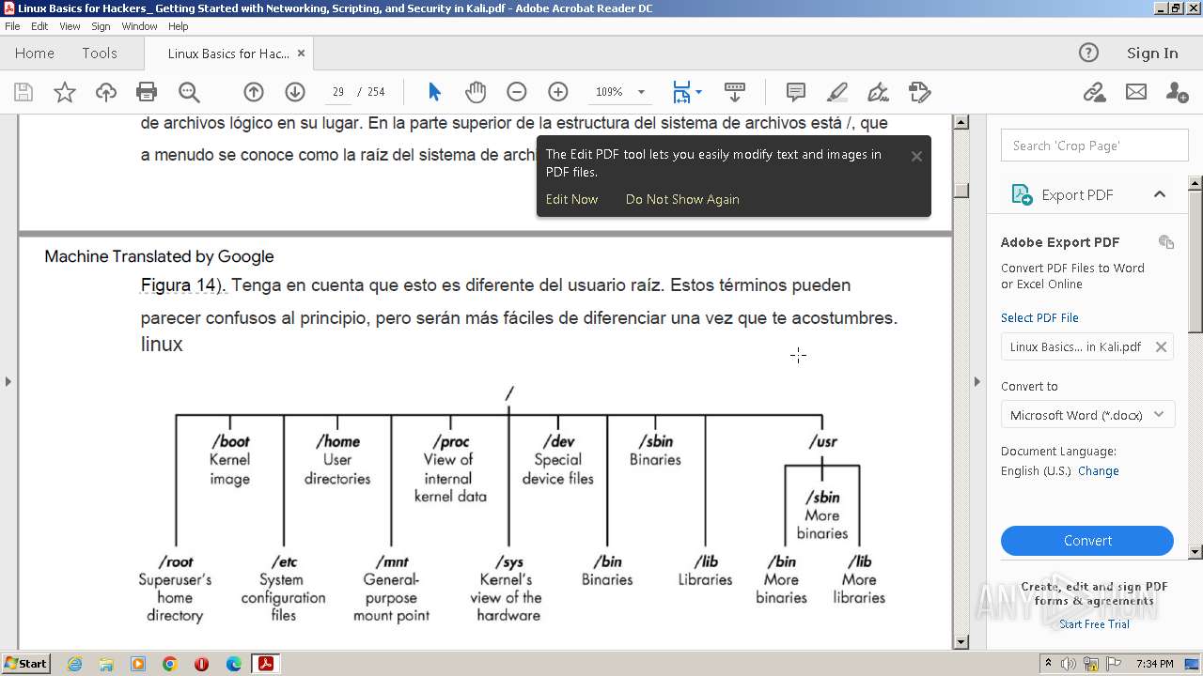Go to the next page arrow
This screenshot has height=676, width=1203.
coord(295,92)
